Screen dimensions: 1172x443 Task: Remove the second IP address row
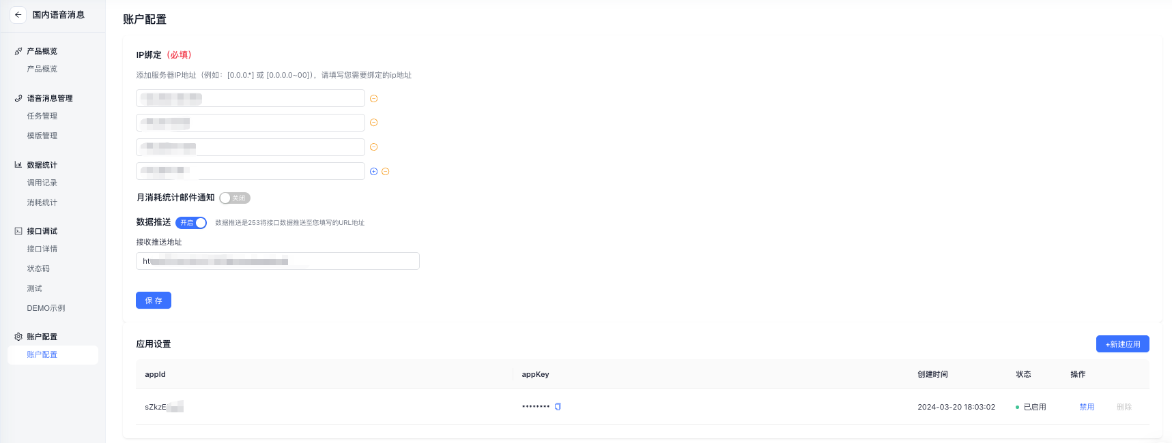373,123
